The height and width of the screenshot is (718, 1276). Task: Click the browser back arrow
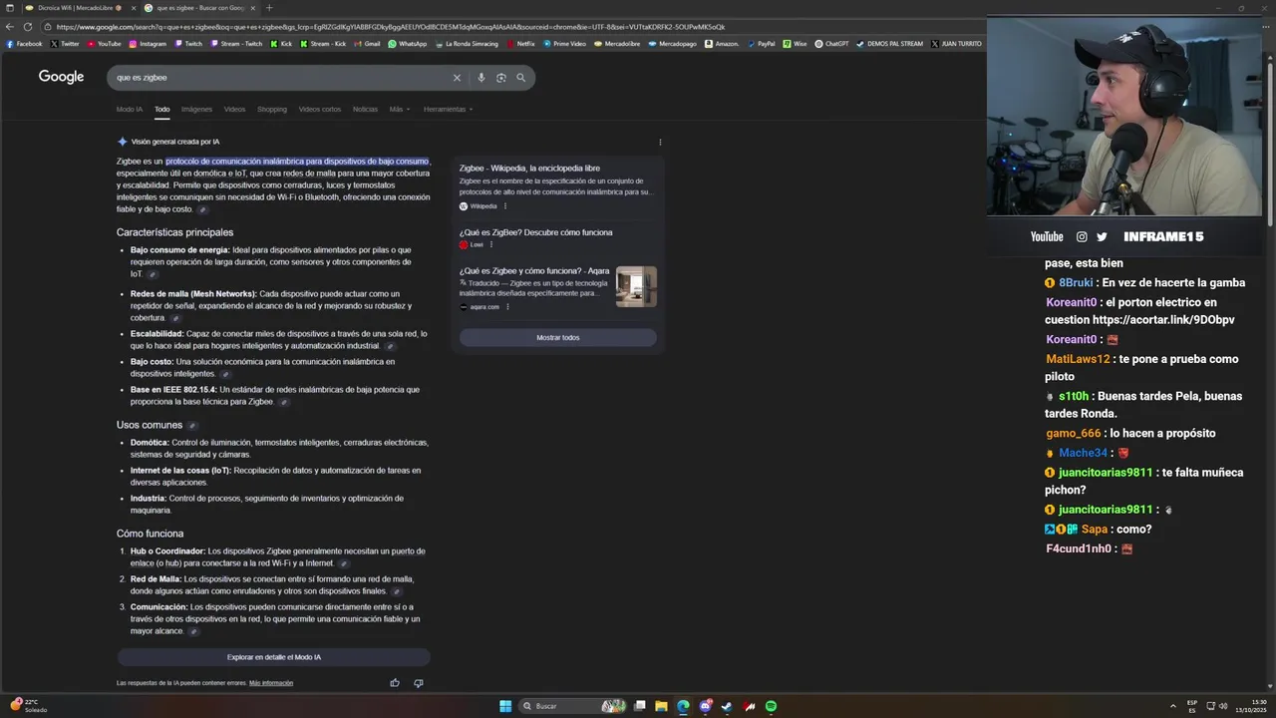pyautogui.click(x=9, y=27)
